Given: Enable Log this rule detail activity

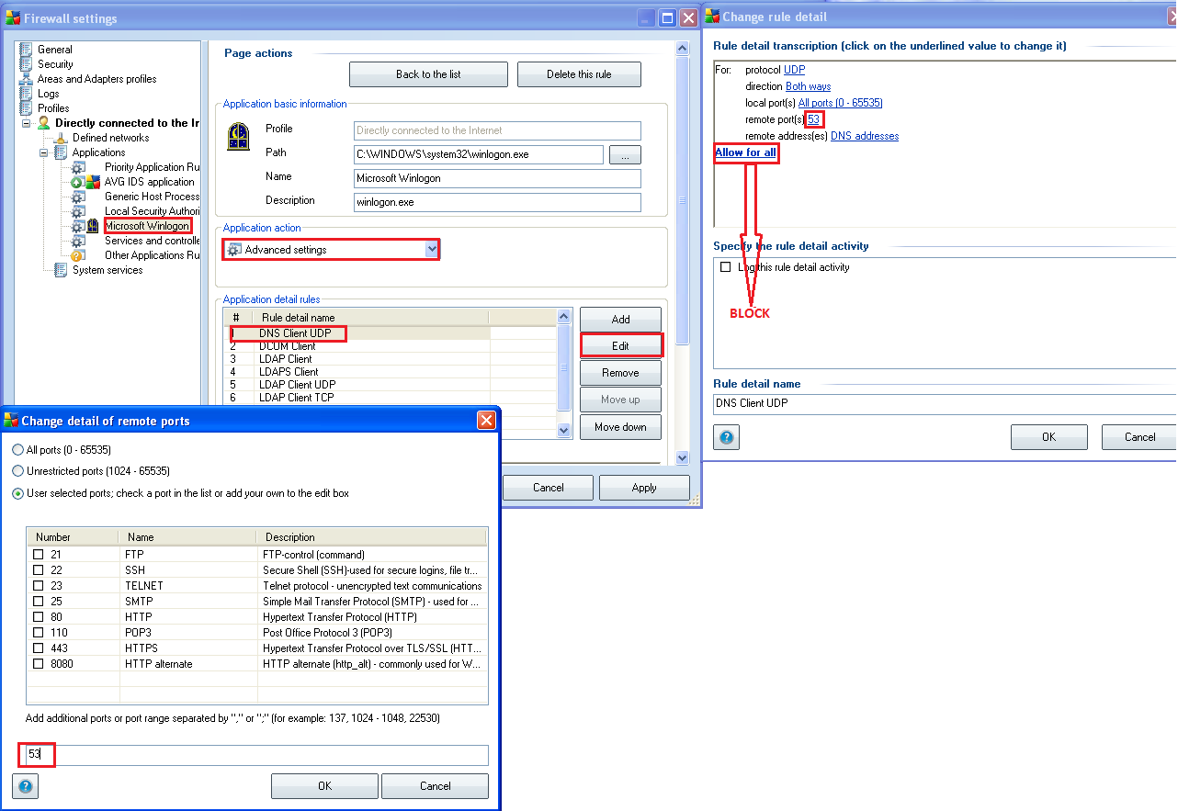Looking at the screenshot, I should click(x=726, y=267).
